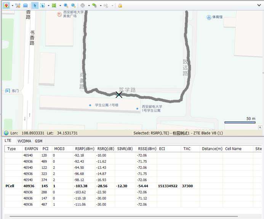Expand the toolbar overflow chevron at right
Screen dimensions: 264x219
coord(259,5)
